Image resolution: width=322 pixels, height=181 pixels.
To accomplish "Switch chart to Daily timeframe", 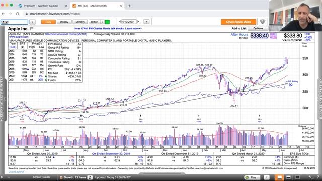I will [48, 22].
